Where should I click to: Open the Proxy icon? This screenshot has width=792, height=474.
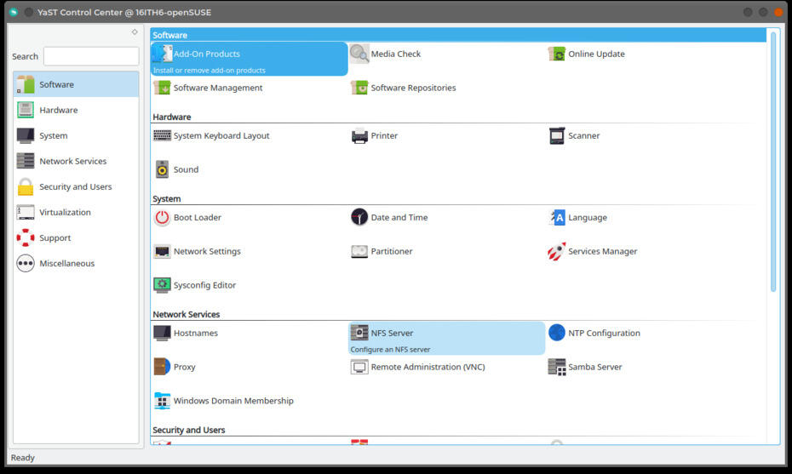(x=162, y=367)
